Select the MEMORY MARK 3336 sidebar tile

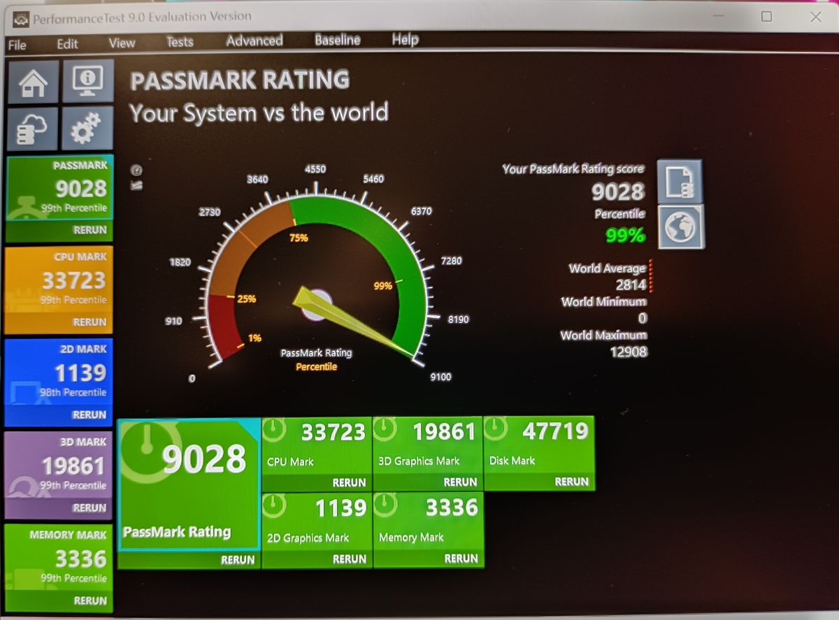point(58,558)
